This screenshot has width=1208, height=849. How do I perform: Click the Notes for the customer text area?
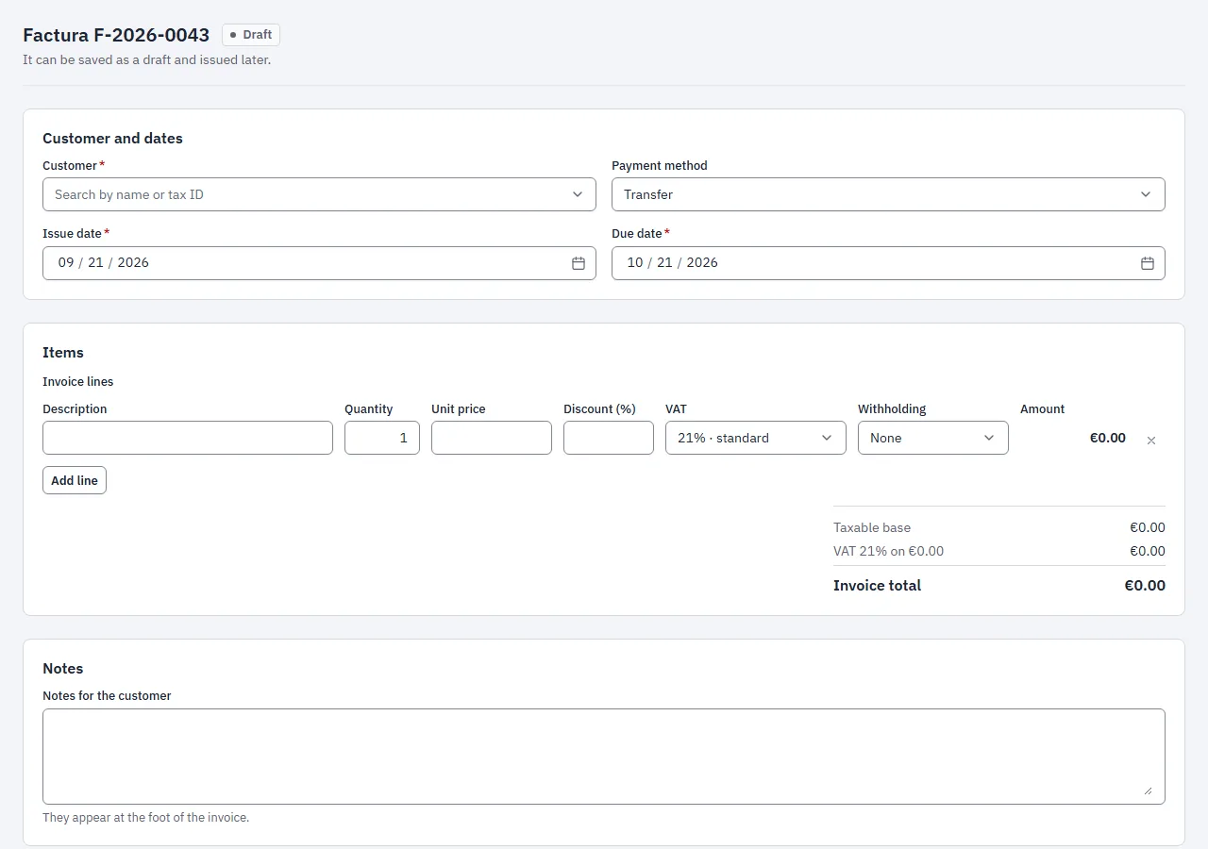[604, 757]
